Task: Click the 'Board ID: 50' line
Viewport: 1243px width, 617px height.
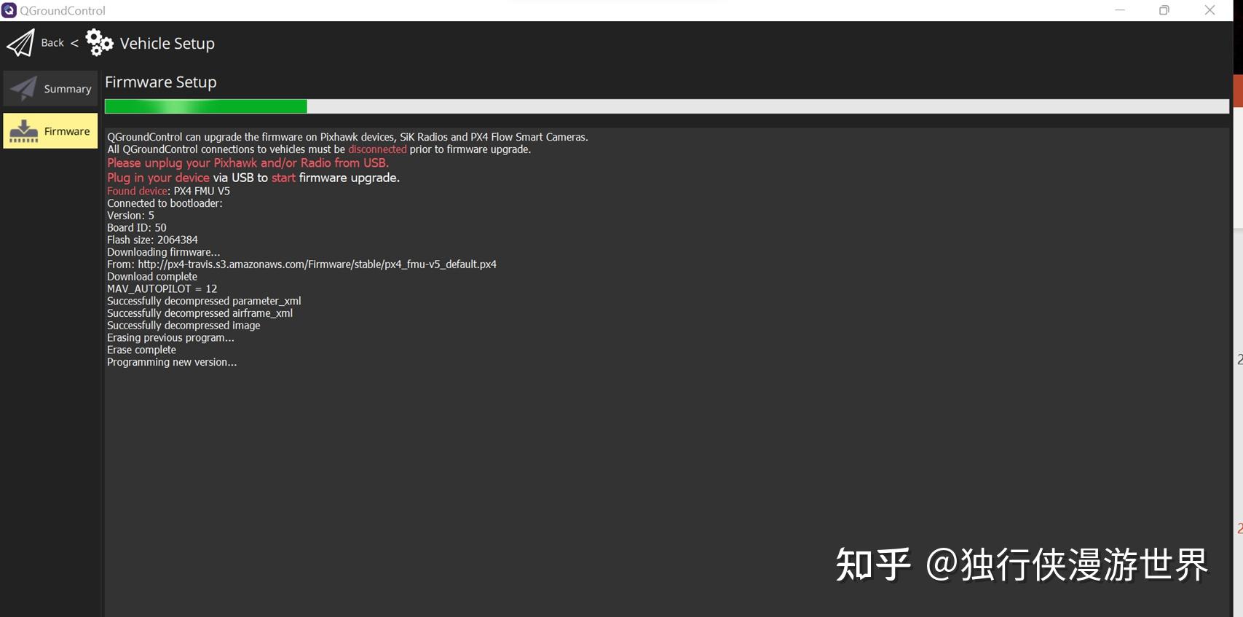Action: (137, 227)
